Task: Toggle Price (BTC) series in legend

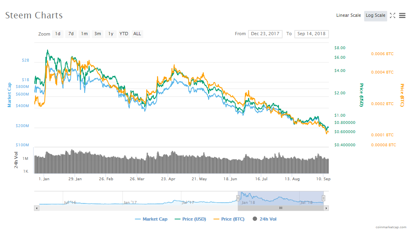Action: (229, 219)
